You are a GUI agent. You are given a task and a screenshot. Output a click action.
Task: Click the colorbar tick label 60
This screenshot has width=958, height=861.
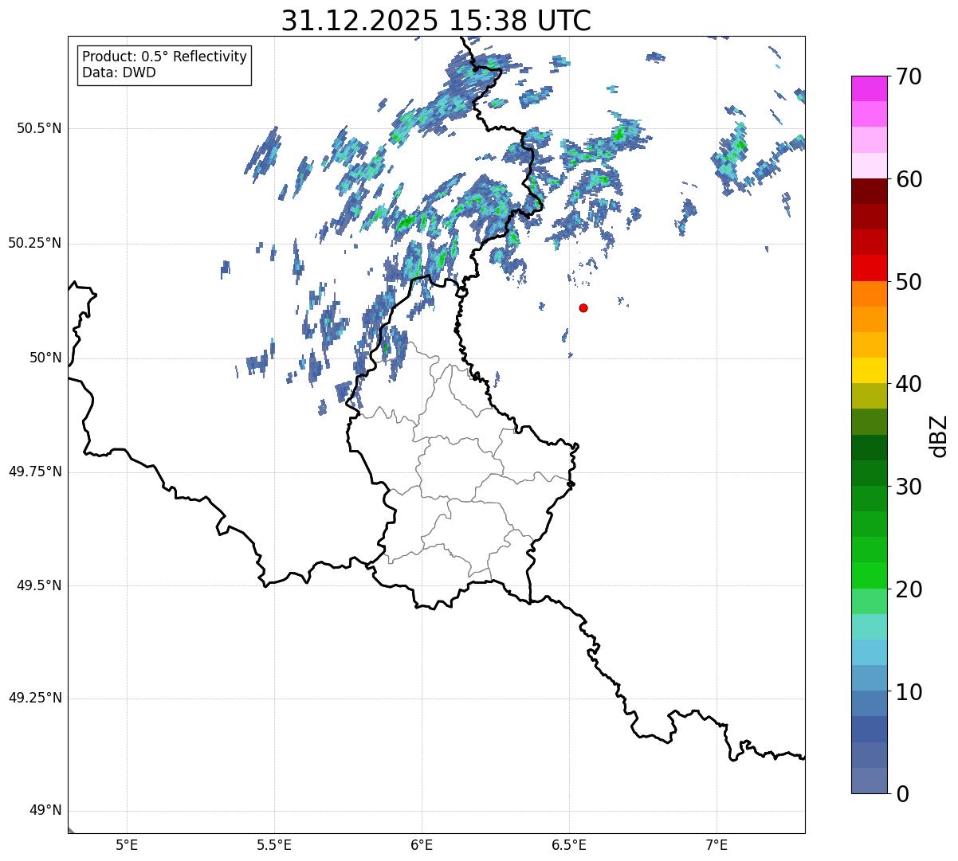[909, 179]
